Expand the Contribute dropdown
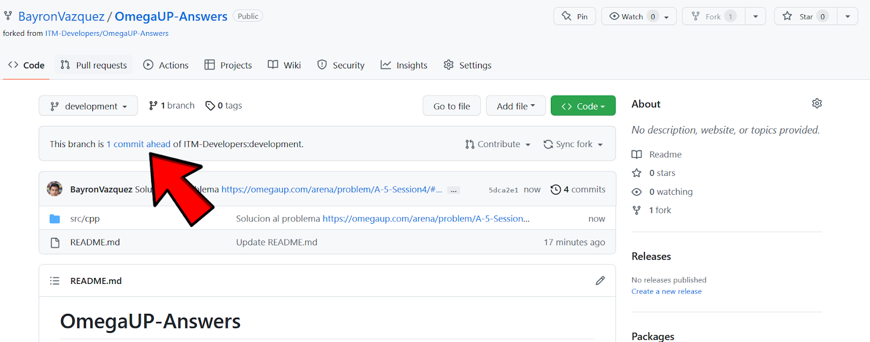 click(498, 144)
